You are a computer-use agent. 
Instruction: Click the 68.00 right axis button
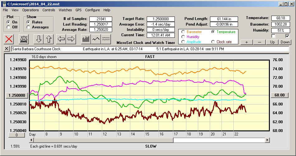[279, 95]
